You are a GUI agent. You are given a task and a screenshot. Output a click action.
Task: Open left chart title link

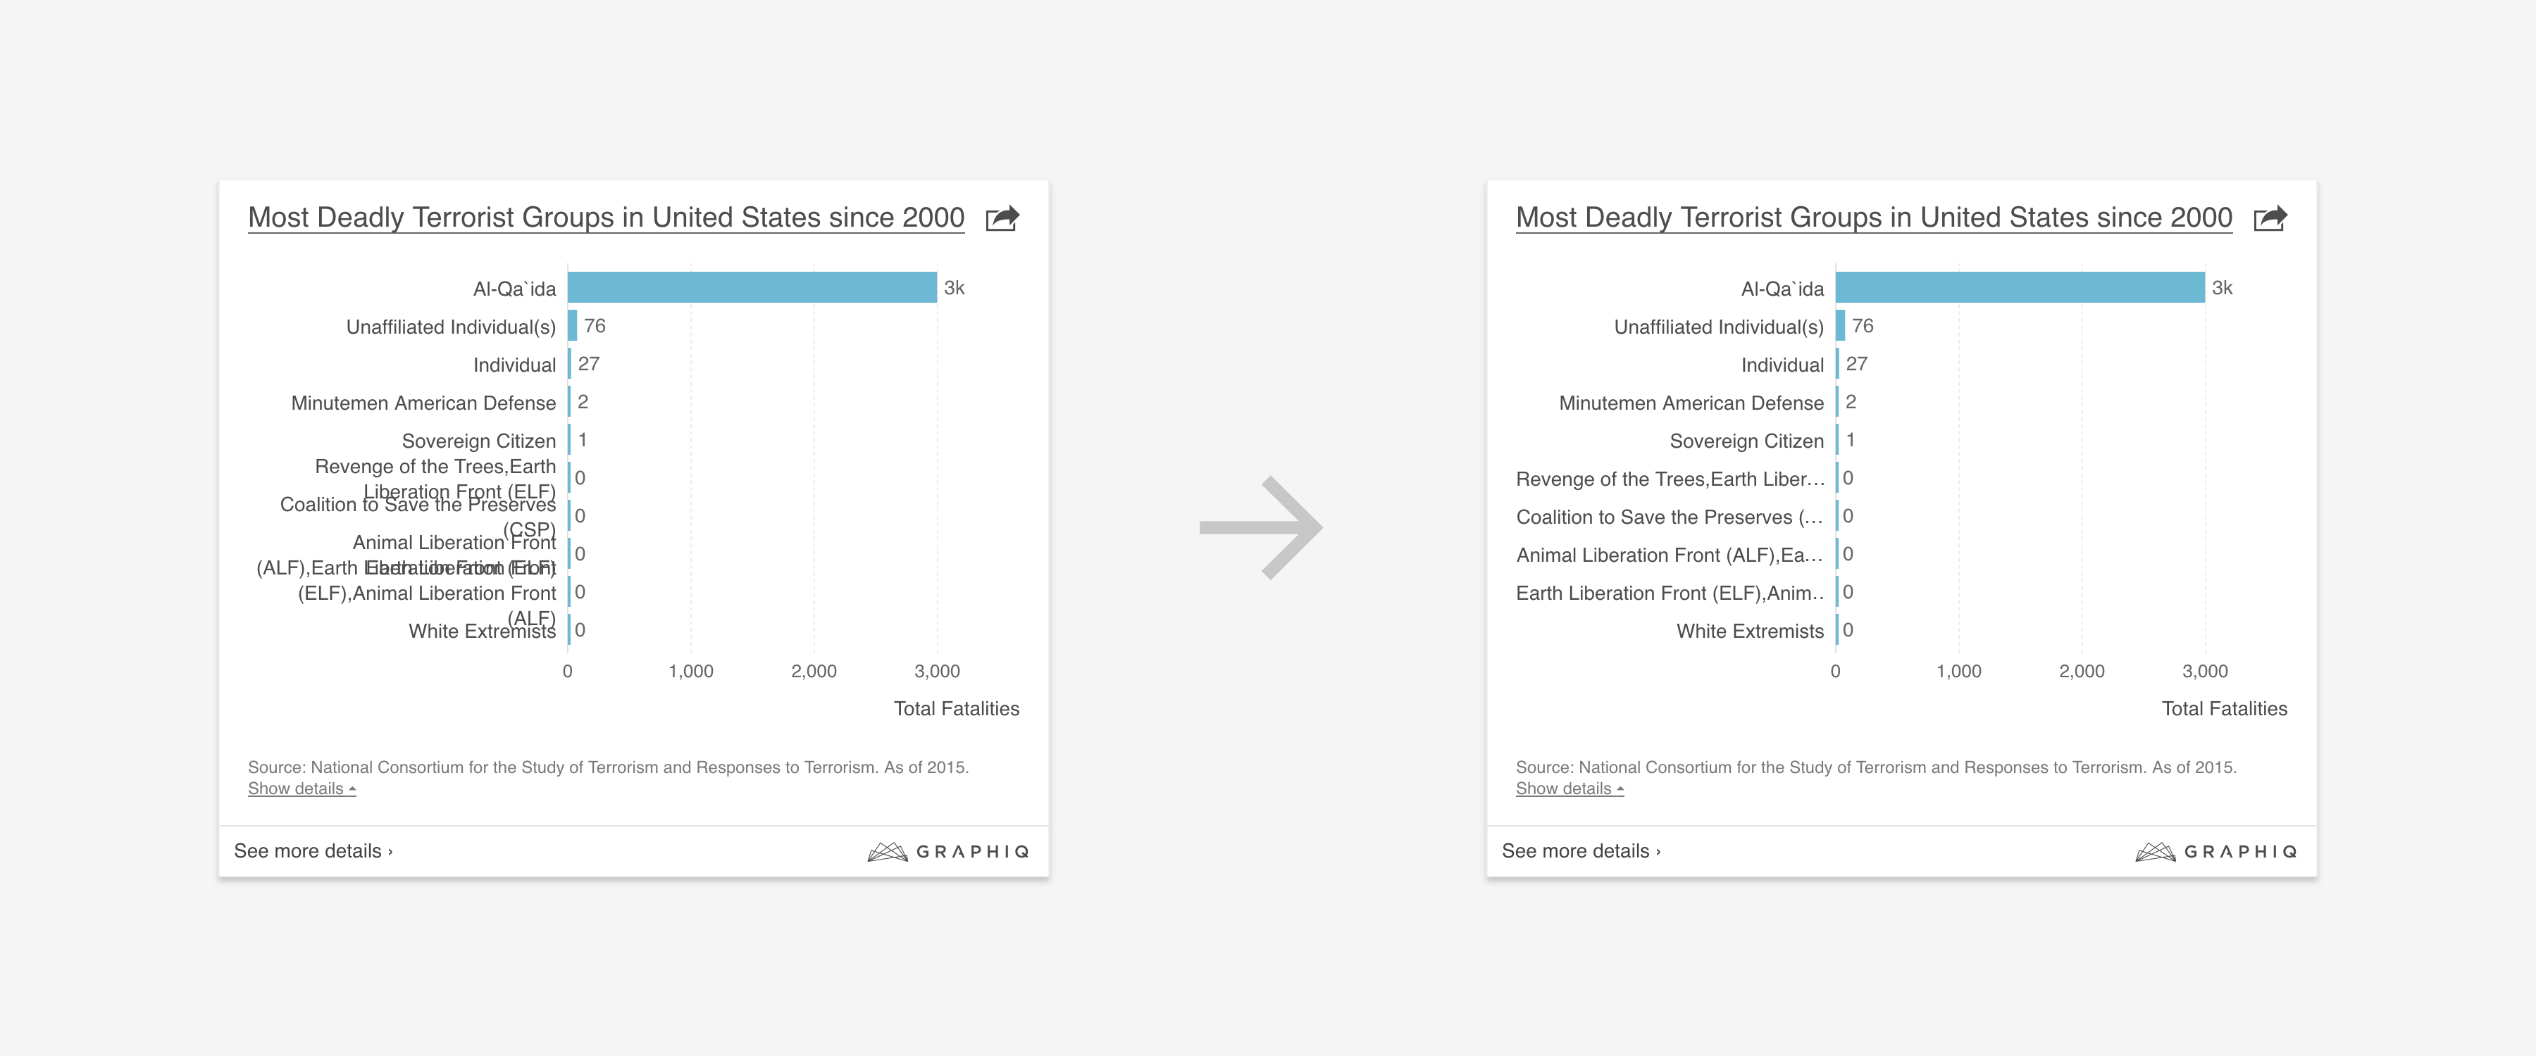(x=605, y=218)
